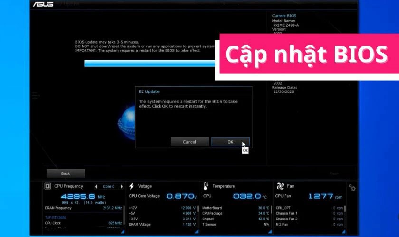Click the Voltage lightning bolt icon
This screenshot has width=399, height=237.
132,186
